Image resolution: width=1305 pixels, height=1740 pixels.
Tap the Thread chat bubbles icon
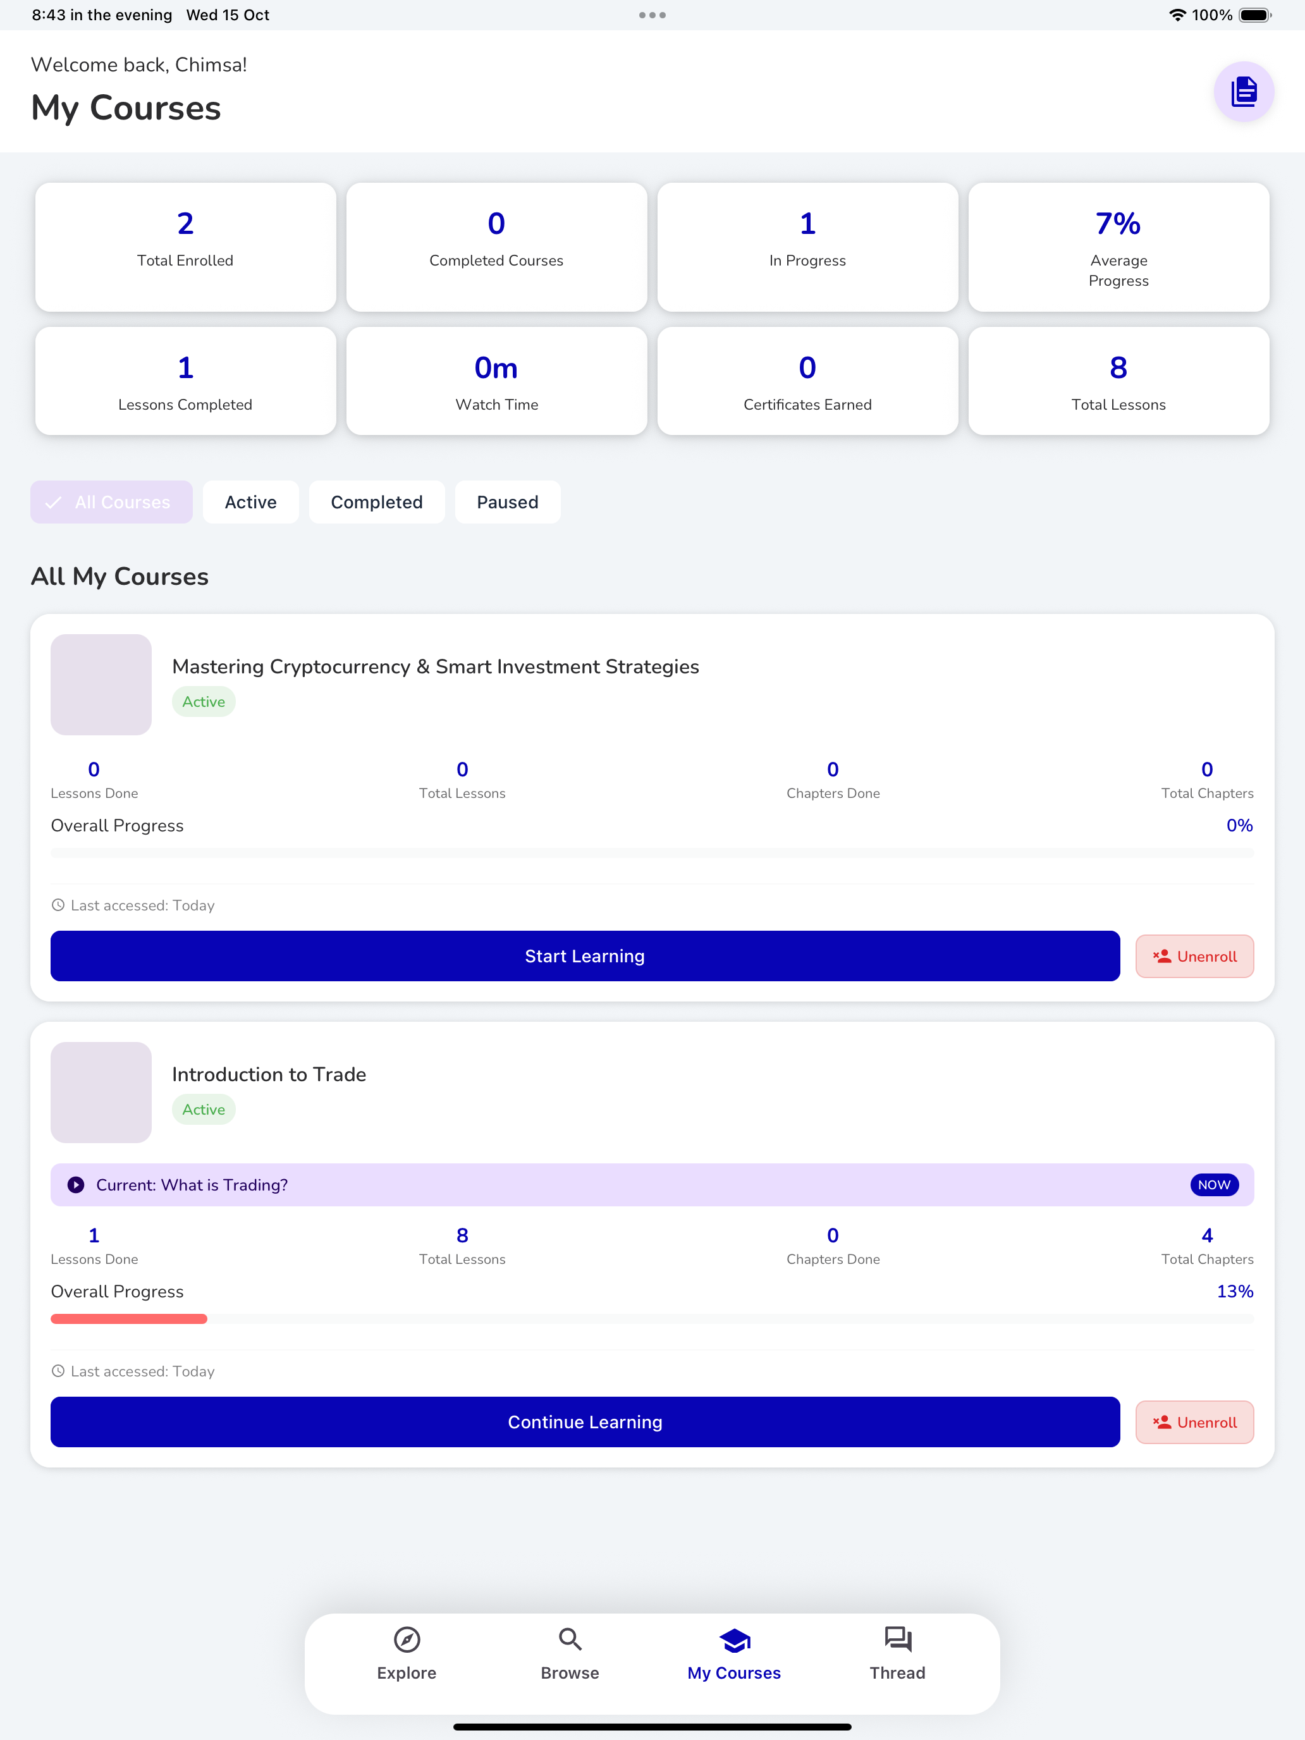click(898, 1639)
